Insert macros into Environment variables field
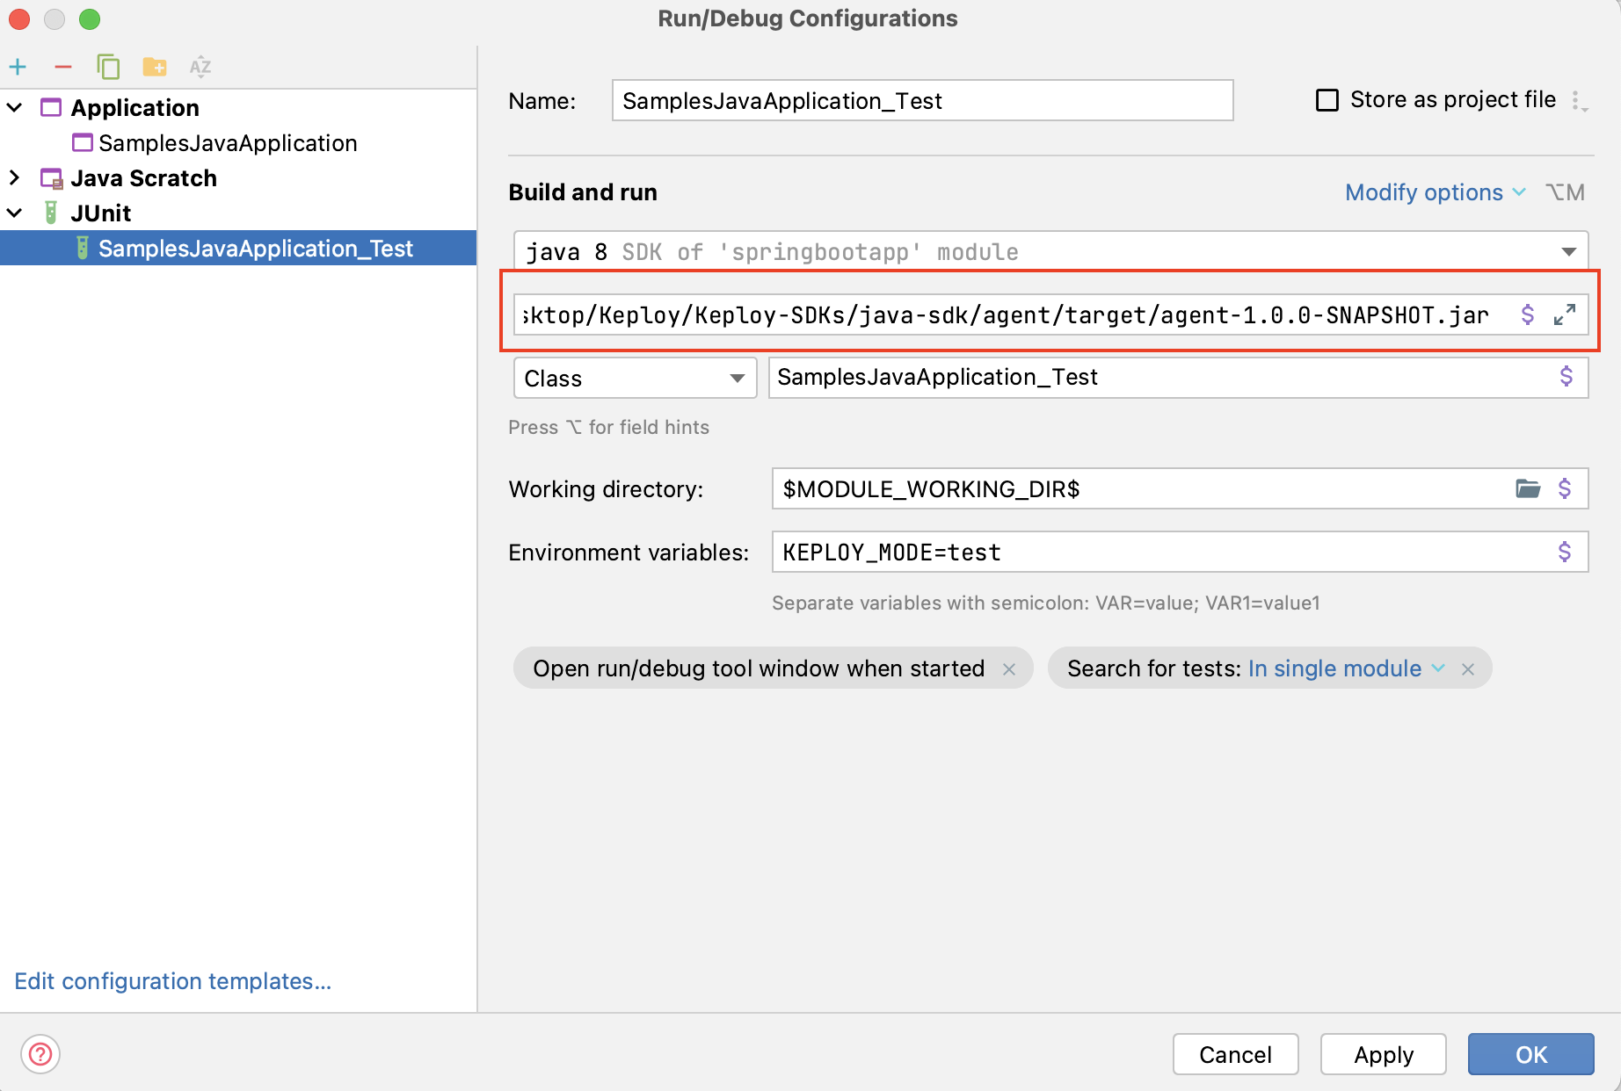This screenshot has width=1621, height=1091. coord(1564,552)
